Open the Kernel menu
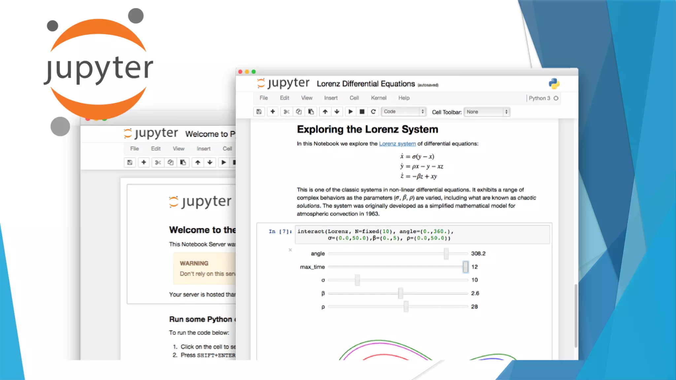676x380 pixels. 378,98
